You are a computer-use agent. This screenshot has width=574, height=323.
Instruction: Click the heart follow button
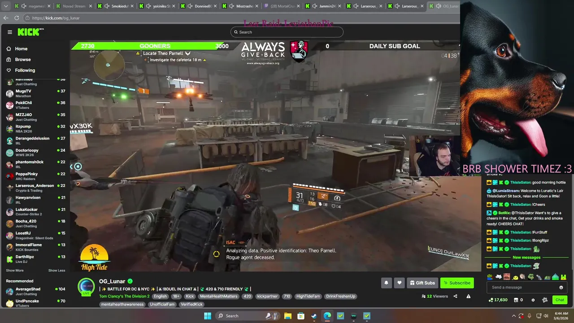click(x=399, y=283)
